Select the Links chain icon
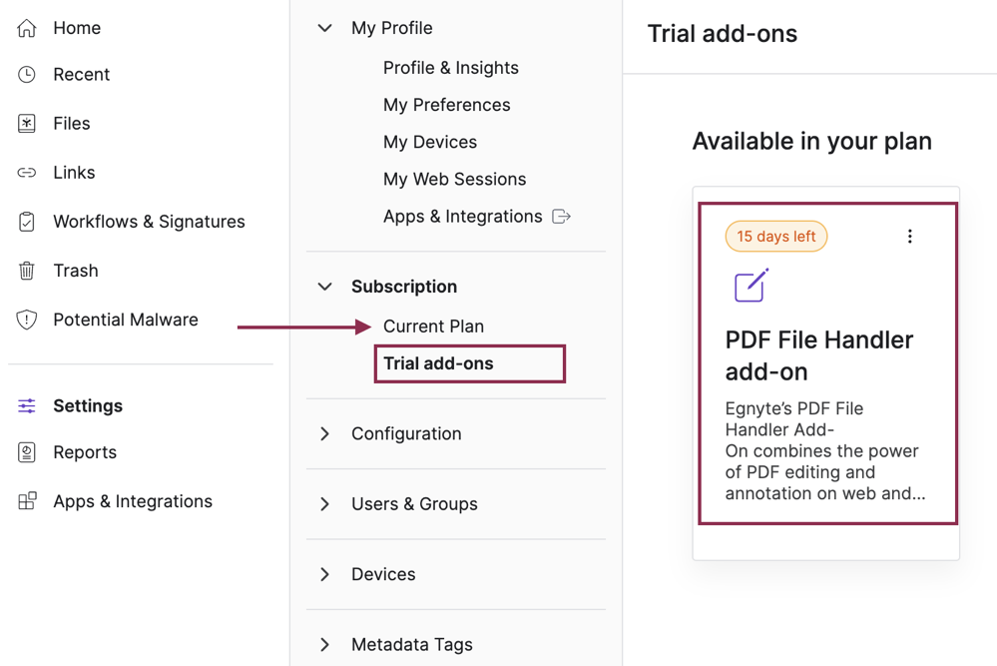 click(27, 173)
